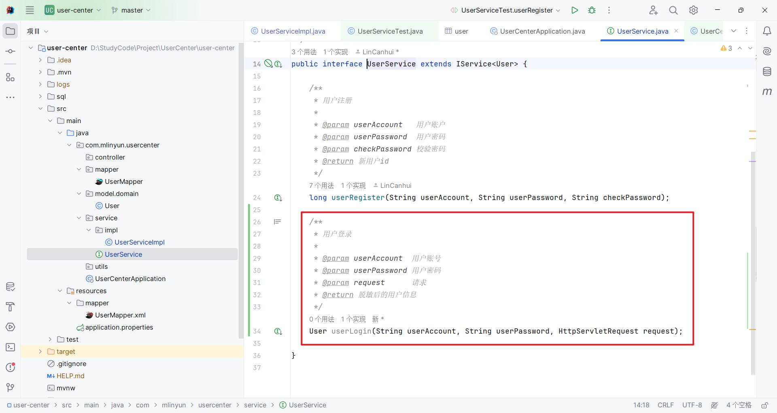Click the Search Everywhere magnifier icon
777x413 pixels.
coord(673,10)
